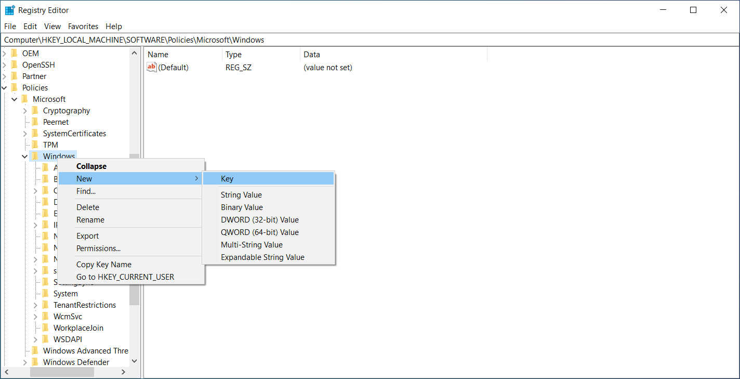Screen dimensions: 740x379
Task: Collapse the Microsoft key
Action: (15, 99)
